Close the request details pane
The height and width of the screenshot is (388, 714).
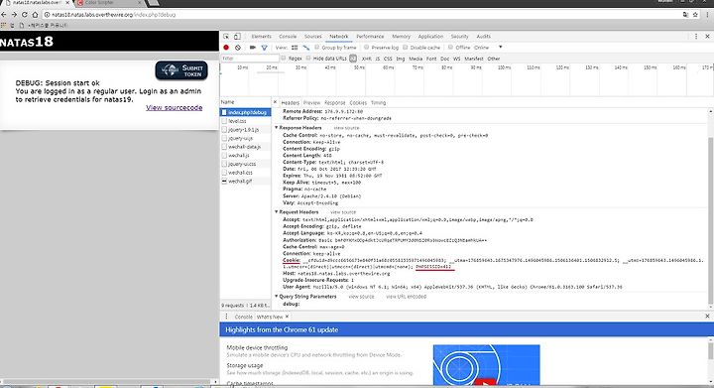[x=275, y=102]
